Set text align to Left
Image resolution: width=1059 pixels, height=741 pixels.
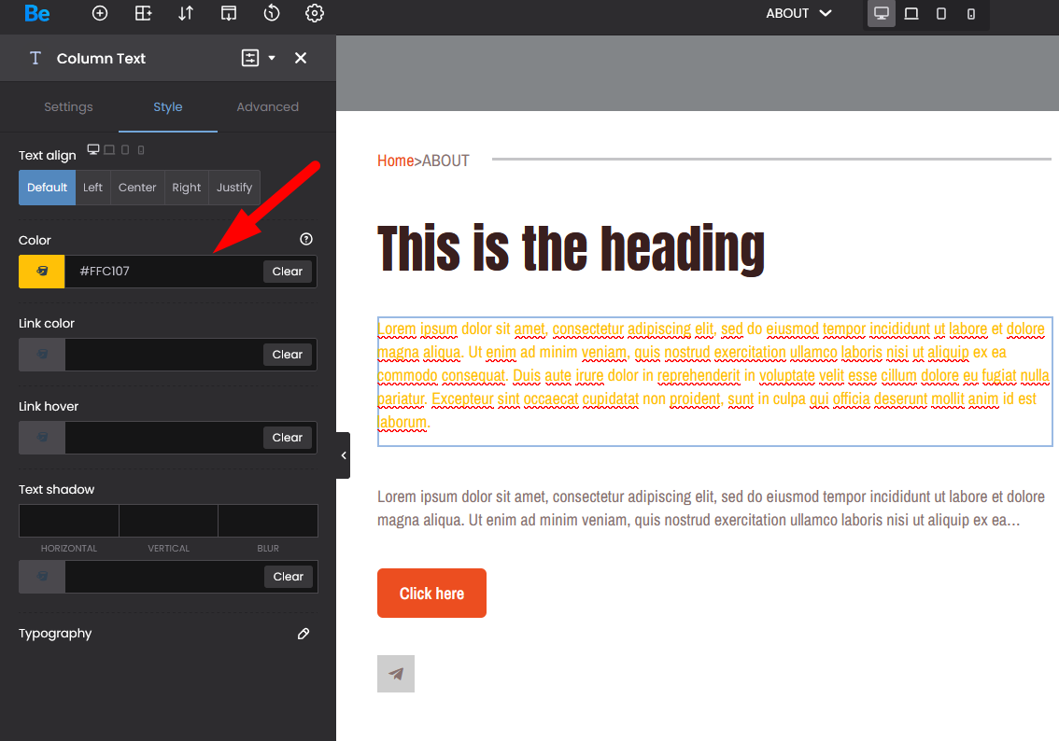92,188
